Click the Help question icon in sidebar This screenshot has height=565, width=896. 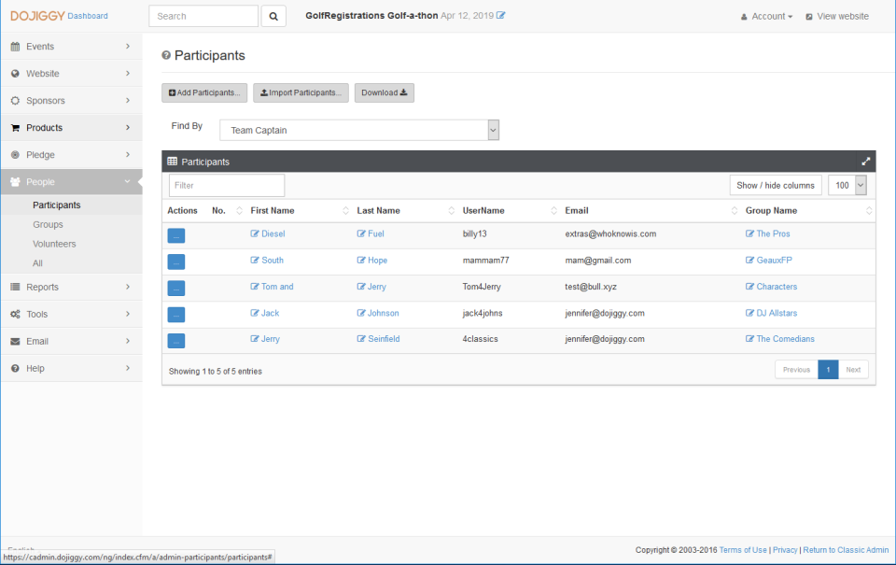coord(16,368)
